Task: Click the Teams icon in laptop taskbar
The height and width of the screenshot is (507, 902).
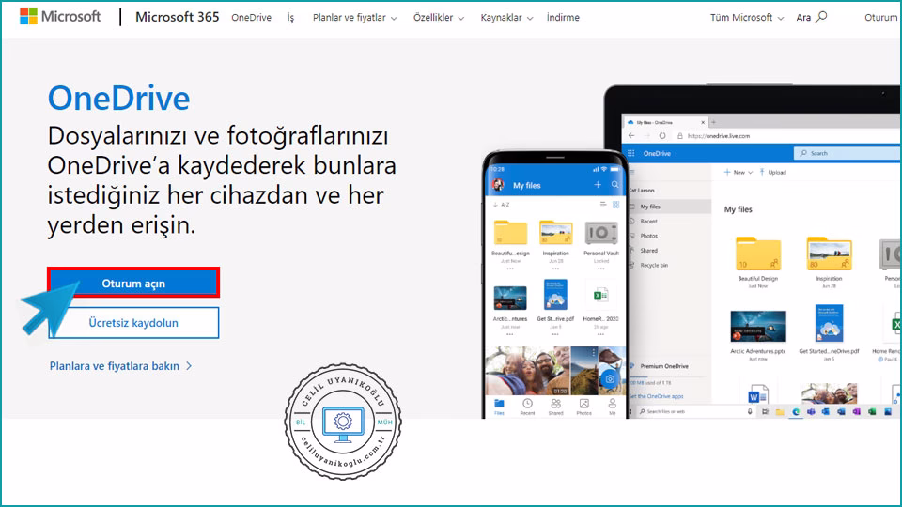Action: click(x=811, y=411)
